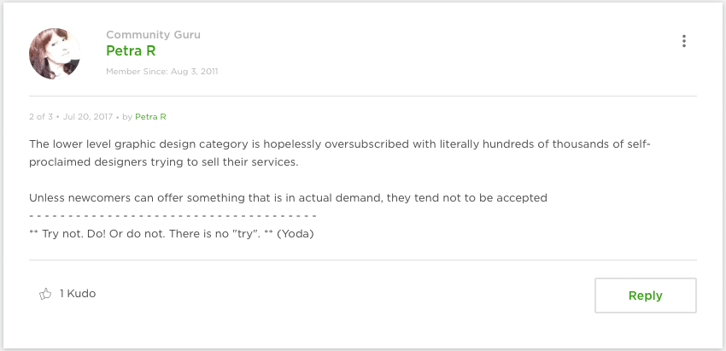The height and width of the screenshot is (351, 726).
Task: Click the dashed signature separator line
Action: 173,215
